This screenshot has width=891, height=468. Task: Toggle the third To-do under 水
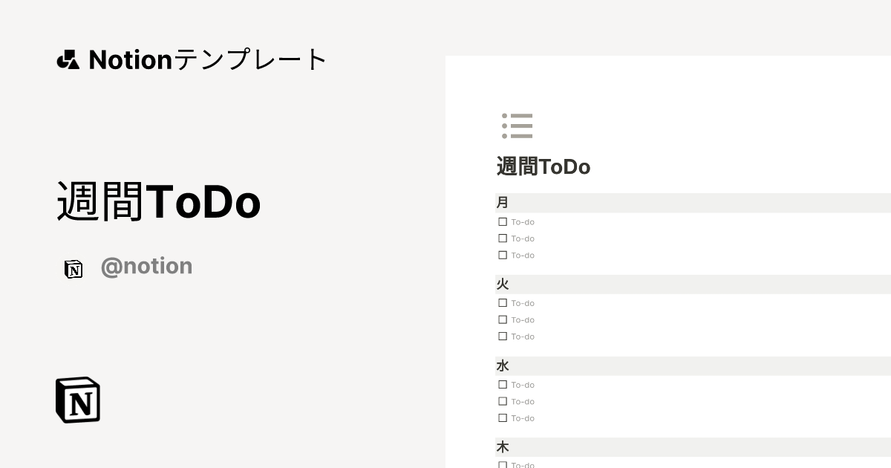503,418
